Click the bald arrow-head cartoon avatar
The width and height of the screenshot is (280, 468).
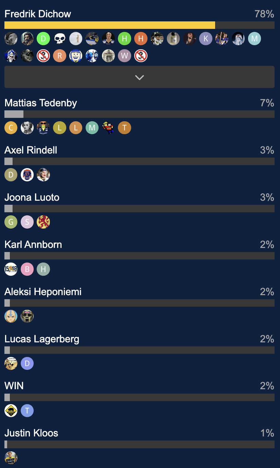pos(11,317)
